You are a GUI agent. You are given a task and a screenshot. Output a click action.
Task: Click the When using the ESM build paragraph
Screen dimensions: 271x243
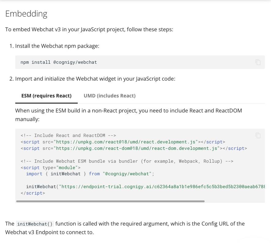tap(128, 111)
